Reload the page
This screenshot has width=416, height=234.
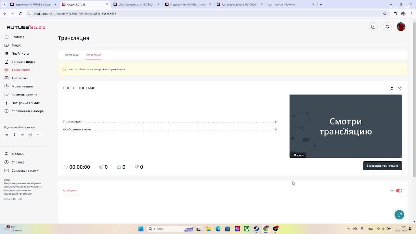coord(20,14)
